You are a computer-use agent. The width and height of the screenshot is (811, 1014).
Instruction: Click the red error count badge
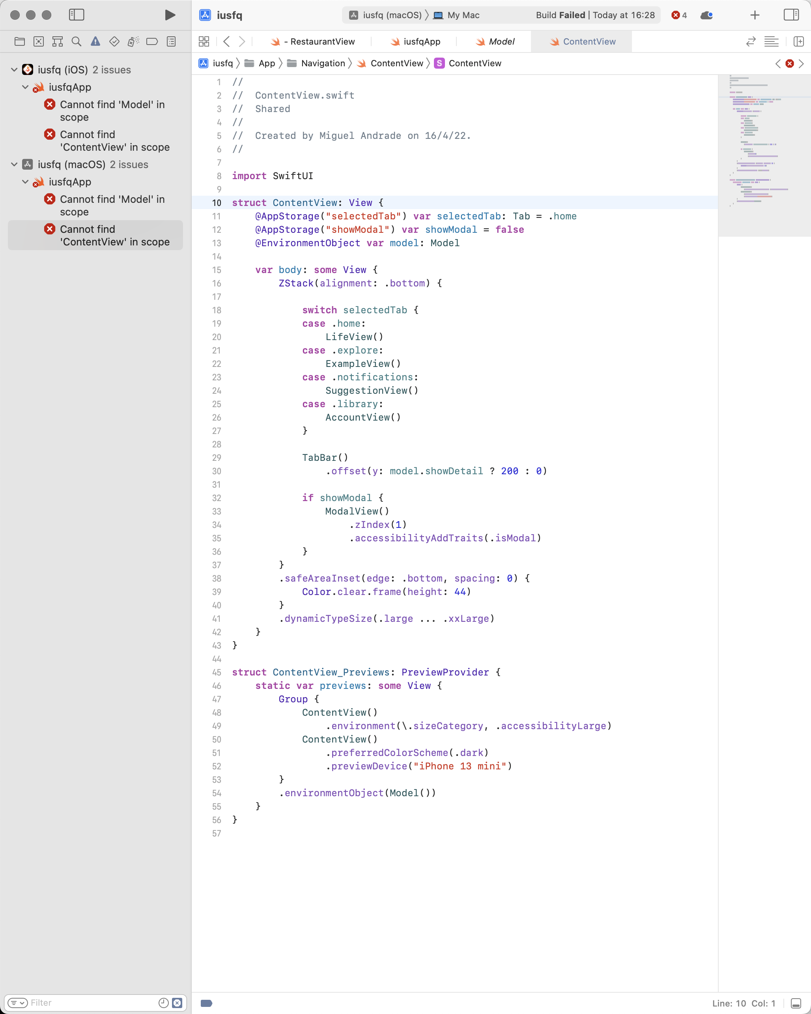pyautogui.click(x=679, y=15)
